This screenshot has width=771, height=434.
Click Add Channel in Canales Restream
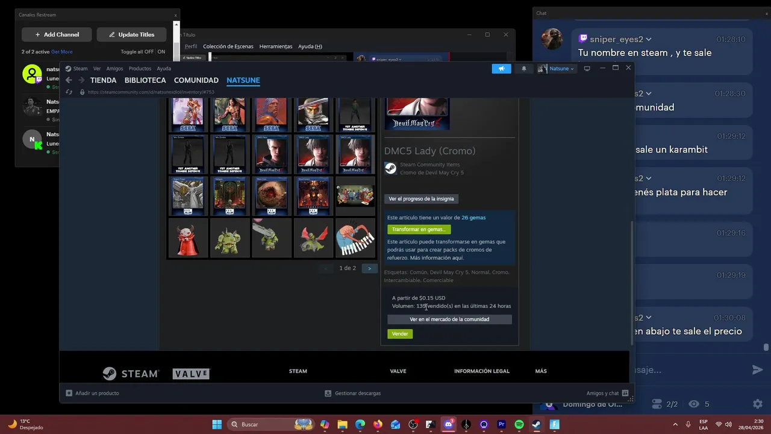57,34
